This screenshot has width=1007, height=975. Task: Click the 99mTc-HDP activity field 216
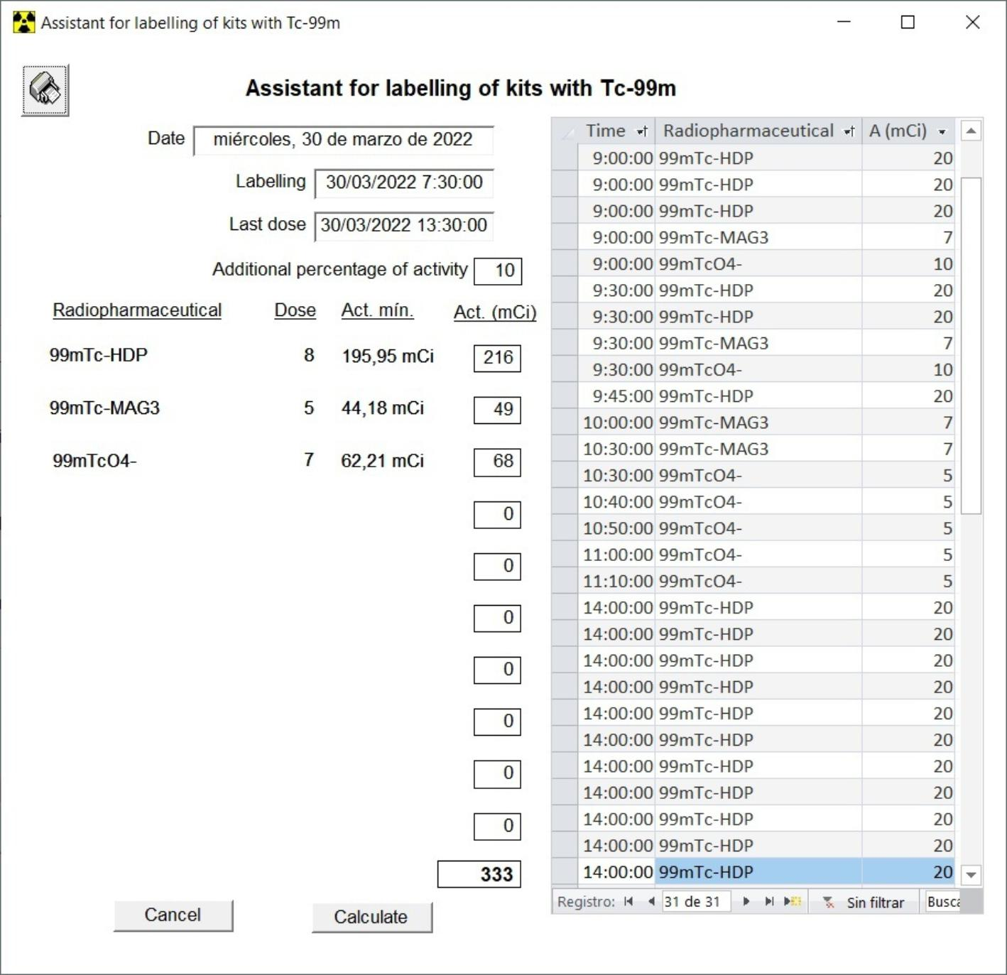point(498,357)
